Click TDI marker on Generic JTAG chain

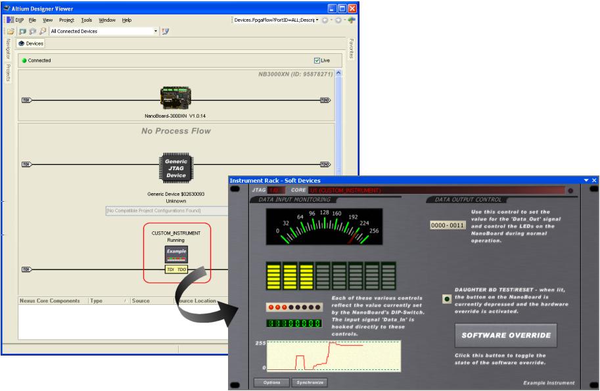26,164
